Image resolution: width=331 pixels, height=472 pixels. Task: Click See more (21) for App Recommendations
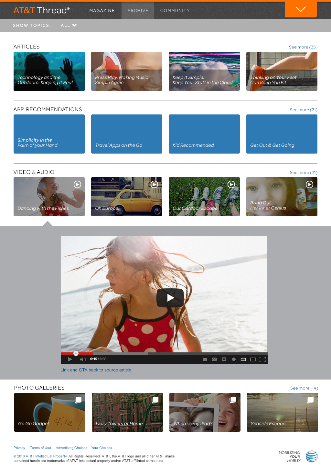pos(304,110)
